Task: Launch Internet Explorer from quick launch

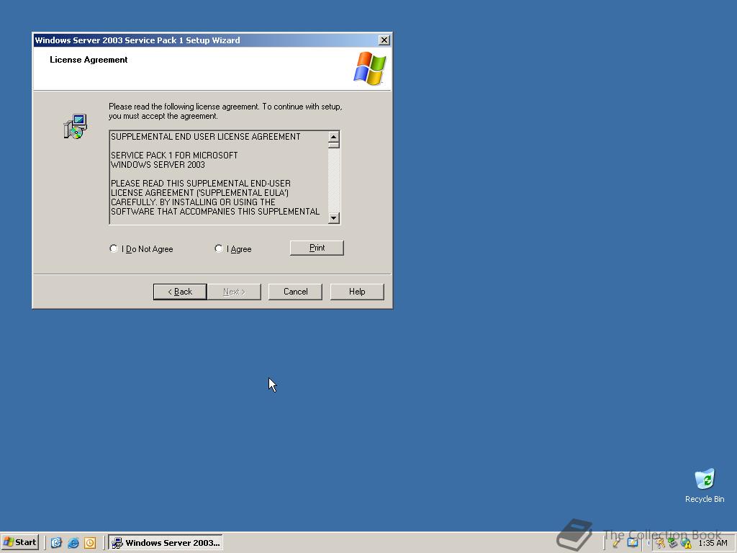Action: click(73, 543)
